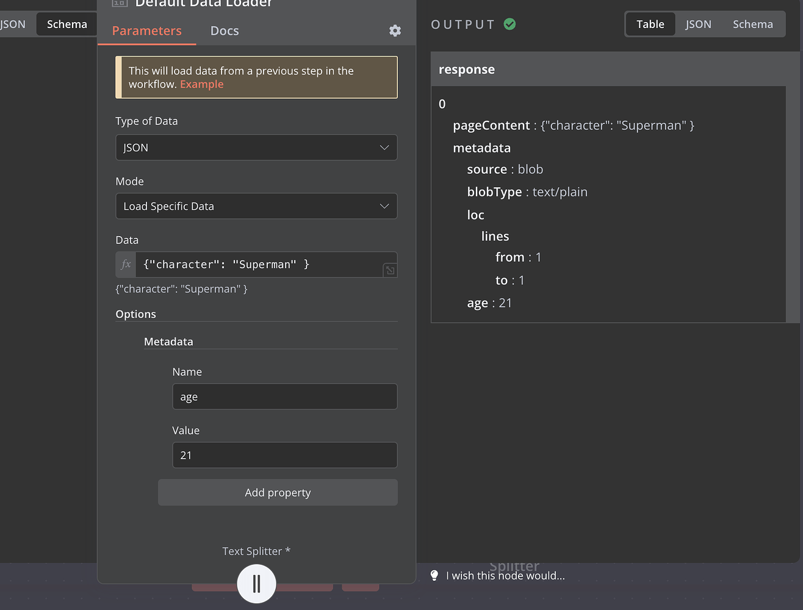Switch output view to Table
The image size is (803, 610).
coord(650,24)
